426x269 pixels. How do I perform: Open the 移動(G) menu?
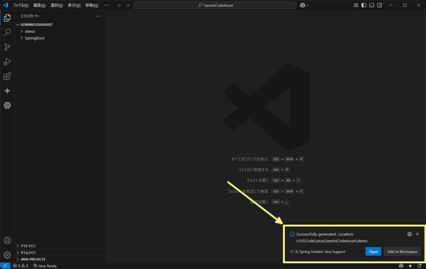(x=92, y=5)
